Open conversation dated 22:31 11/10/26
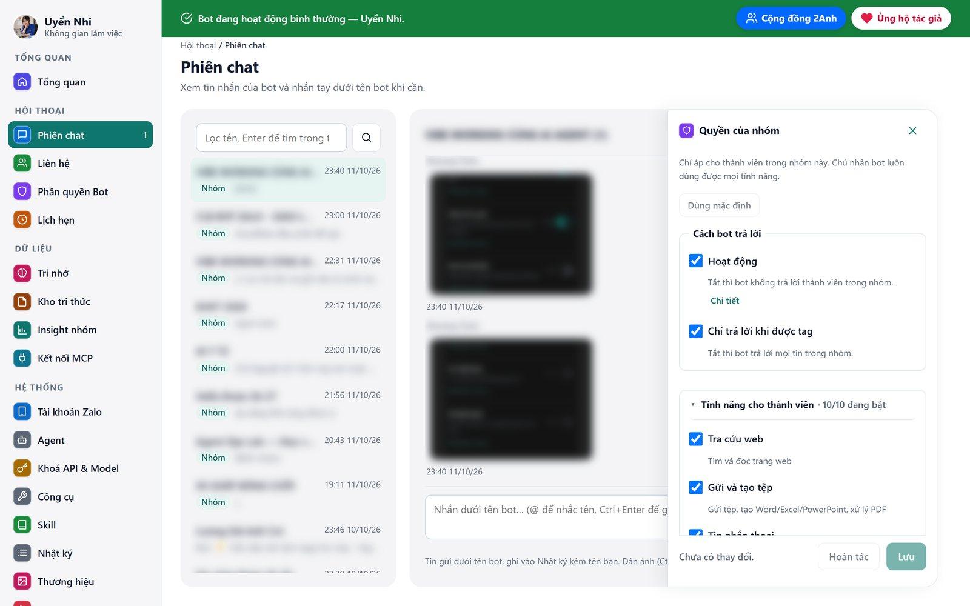 [289, 269]
